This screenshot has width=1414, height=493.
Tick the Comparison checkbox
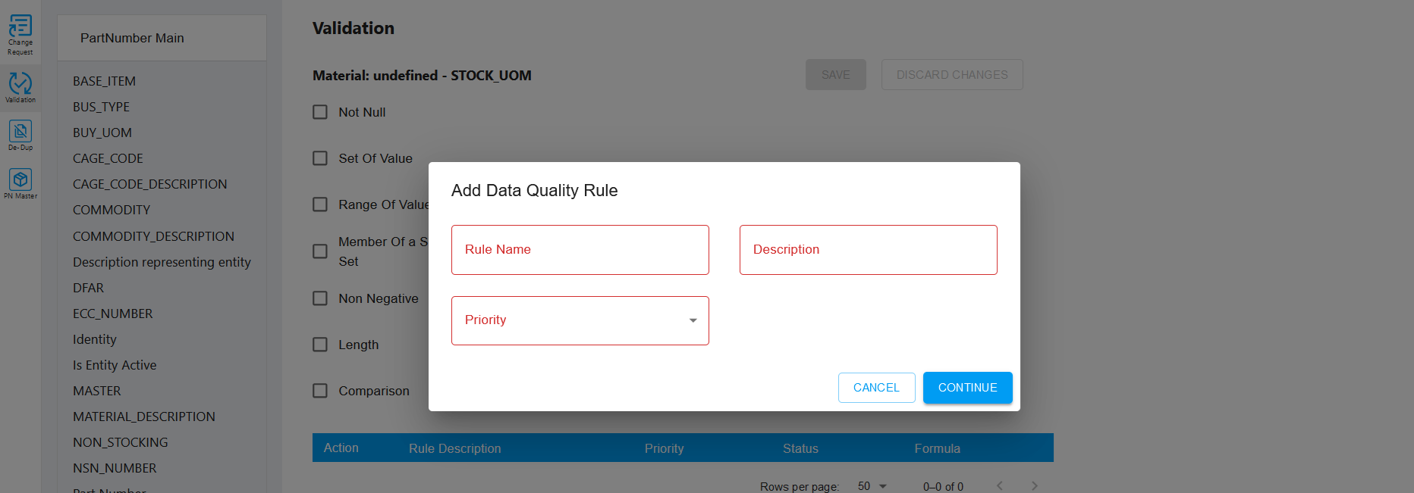(x=320, y=391)
